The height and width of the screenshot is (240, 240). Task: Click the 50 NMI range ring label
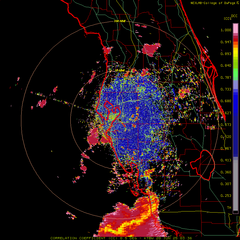[x=120, y=71]
